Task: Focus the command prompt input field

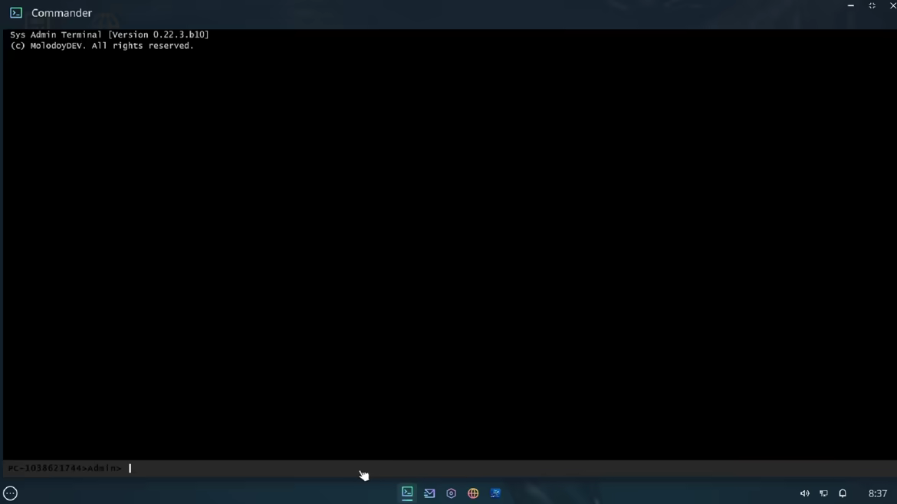Action: pos(449,468)
